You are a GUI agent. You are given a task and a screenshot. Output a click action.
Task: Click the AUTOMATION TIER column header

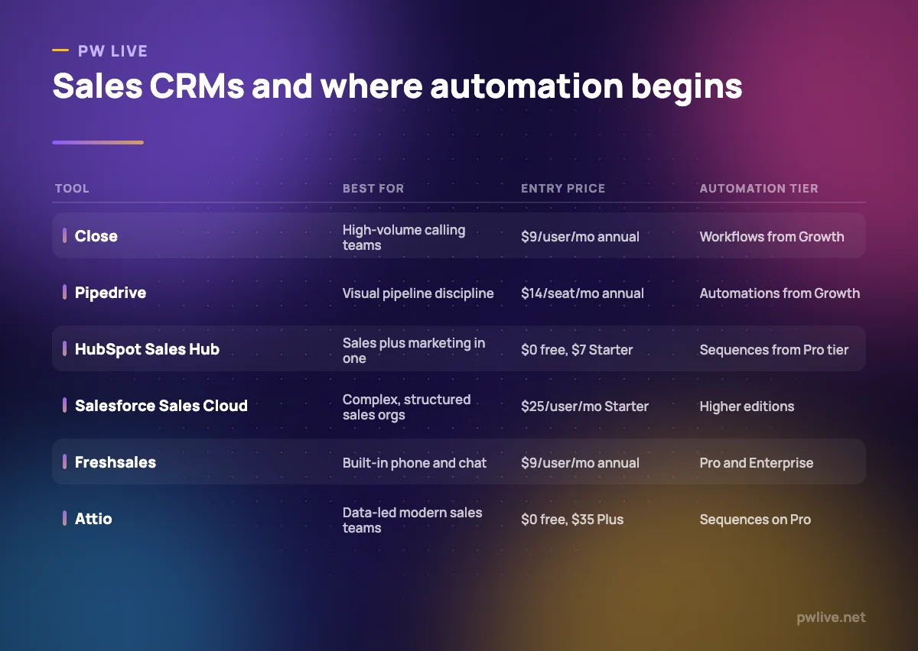[759, 189]
